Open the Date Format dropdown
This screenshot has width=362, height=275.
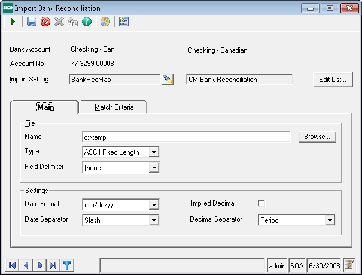[x=154, y=205]
